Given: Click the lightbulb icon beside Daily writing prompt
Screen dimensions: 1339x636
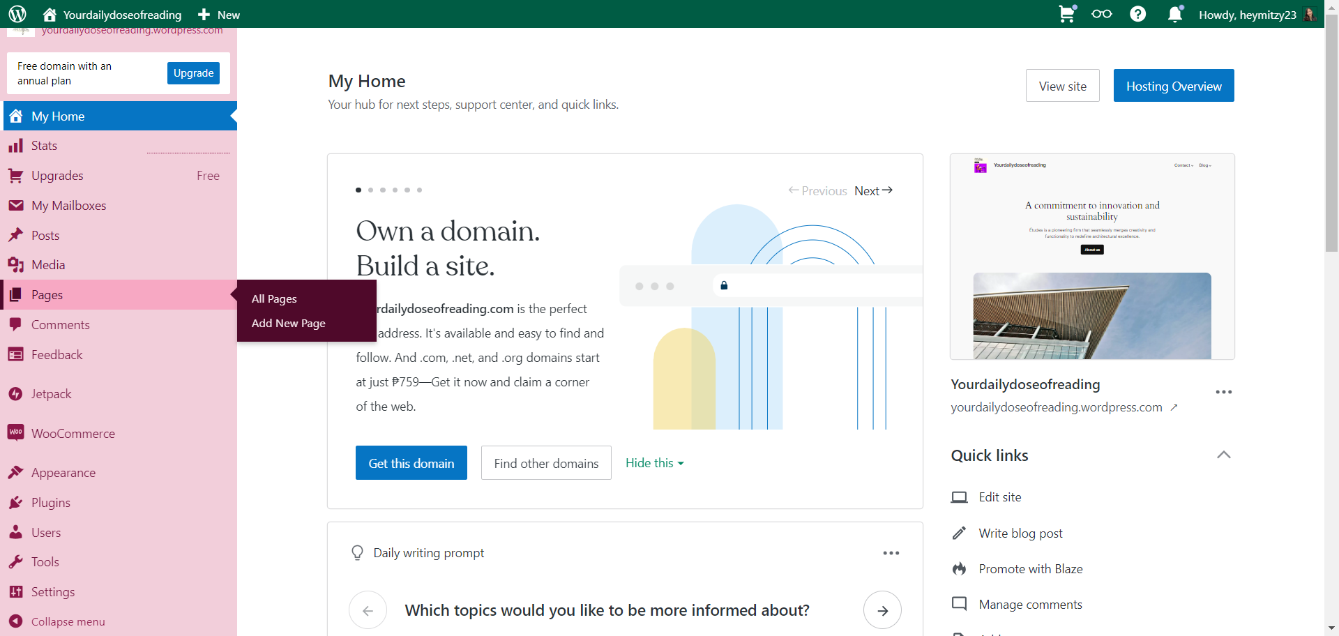Looking at the screenshot, I should tap(358, 553).
